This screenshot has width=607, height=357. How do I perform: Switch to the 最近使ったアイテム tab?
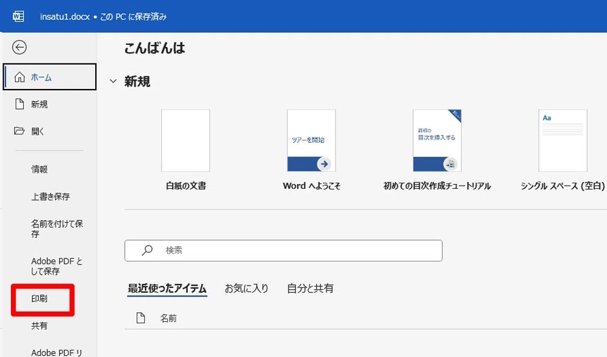click(167, 289)
